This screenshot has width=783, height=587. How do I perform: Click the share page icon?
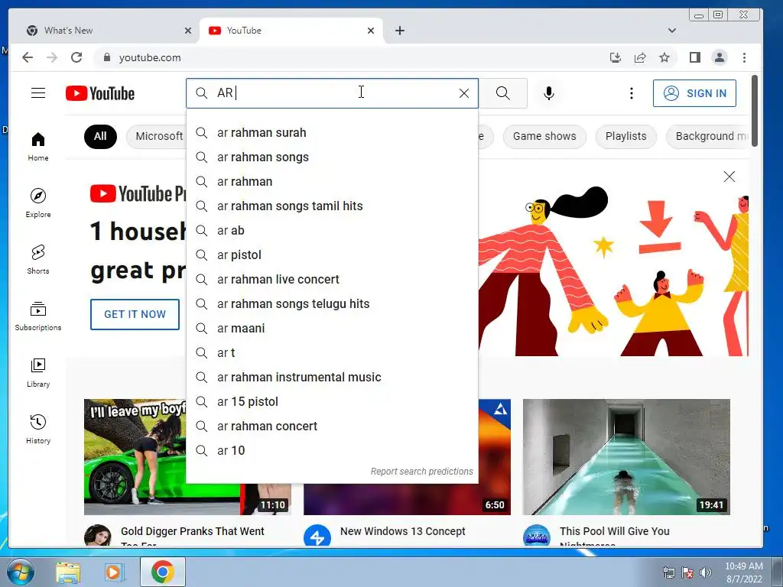(640, 57)
